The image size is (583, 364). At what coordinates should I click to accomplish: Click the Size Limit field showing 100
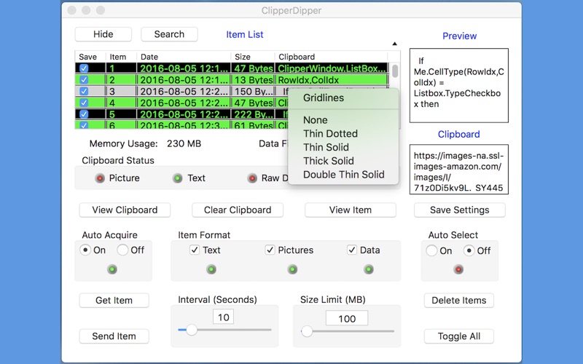tap(347, 318)
